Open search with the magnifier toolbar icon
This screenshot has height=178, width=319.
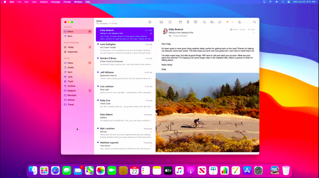pos(255,22)
